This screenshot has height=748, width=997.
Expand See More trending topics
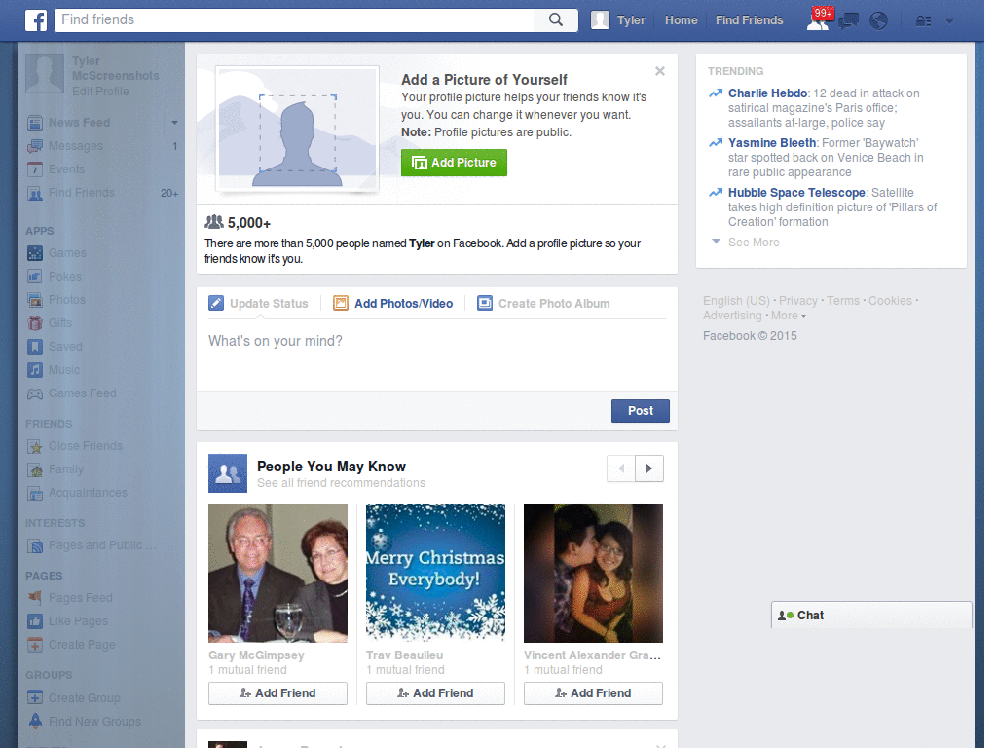[x=754, y=243]
